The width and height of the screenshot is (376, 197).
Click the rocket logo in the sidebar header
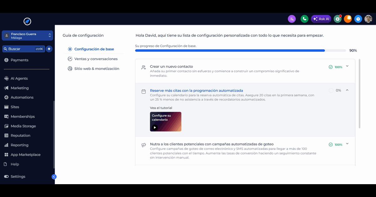click(27, 21)
